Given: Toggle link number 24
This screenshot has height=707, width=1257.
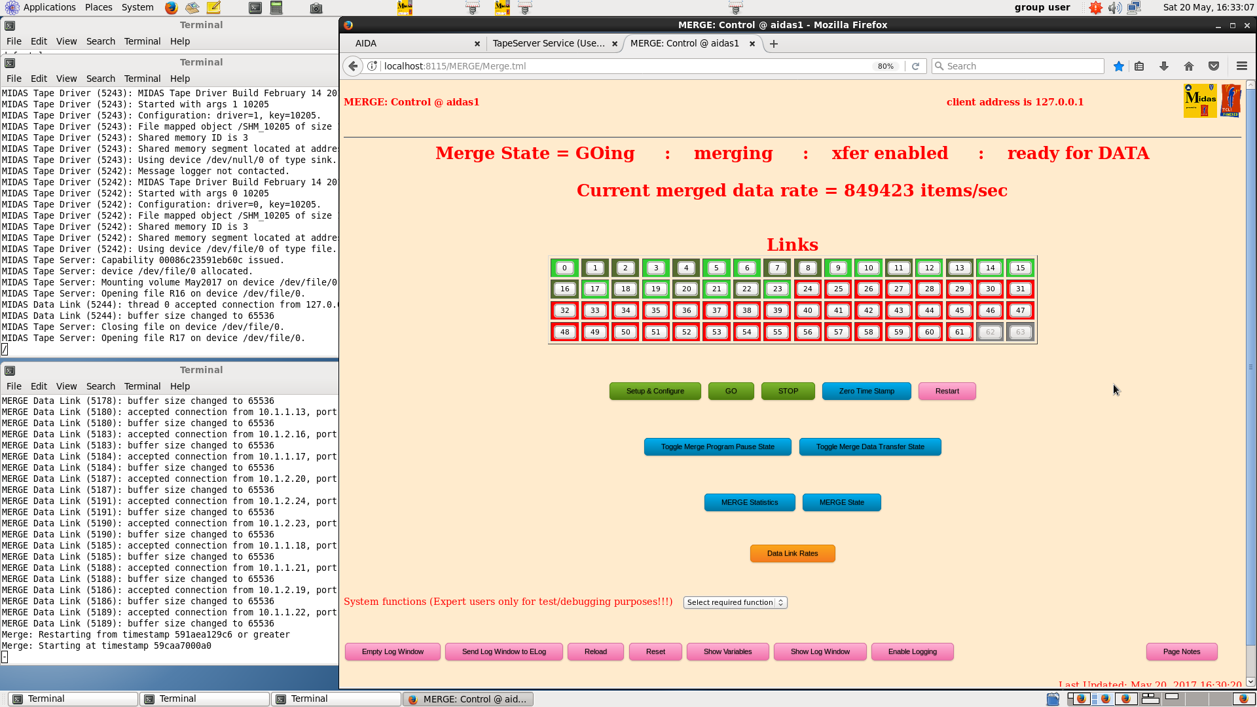Looking at the screenshot, I should coord(807,289).
